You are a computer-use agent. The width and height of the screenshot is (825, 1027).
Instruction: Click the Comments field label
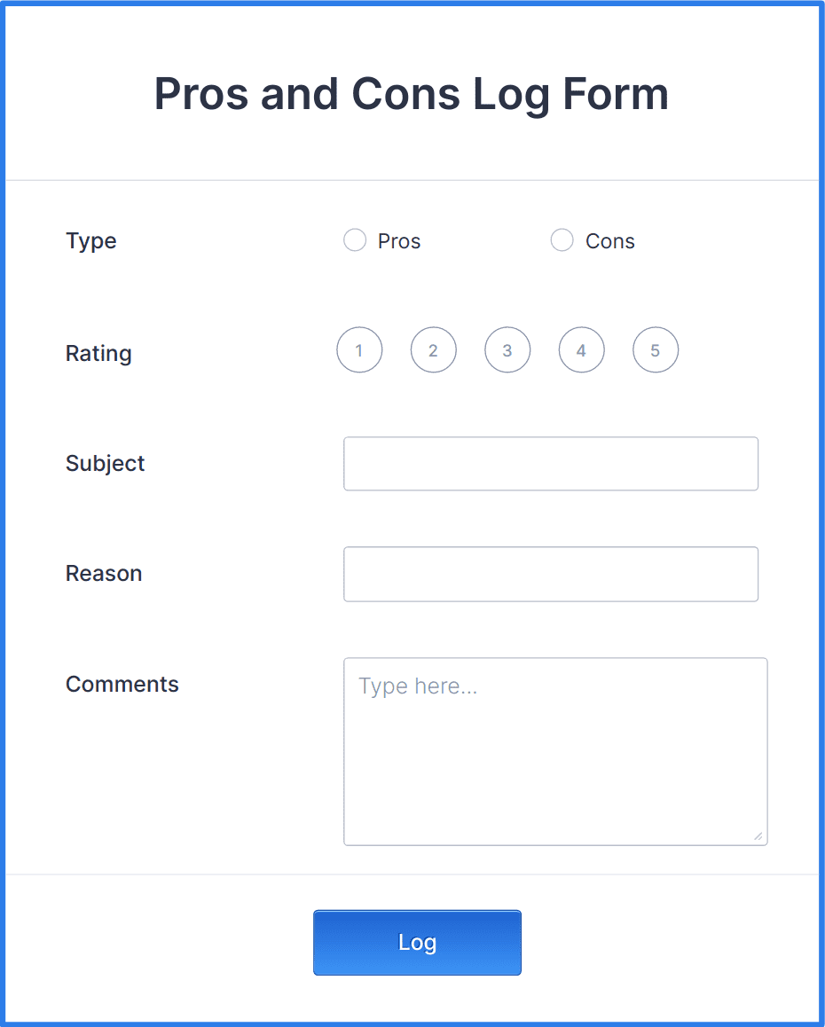coord(122,684)
